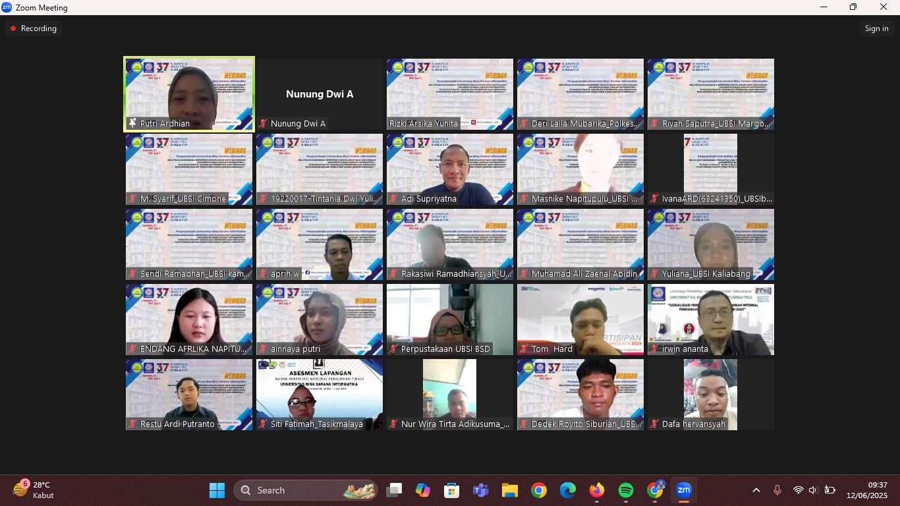Screen dimensions: 900x506
Task: Expand the hidden icons tray chevron
Action: [x=756, y=490]
